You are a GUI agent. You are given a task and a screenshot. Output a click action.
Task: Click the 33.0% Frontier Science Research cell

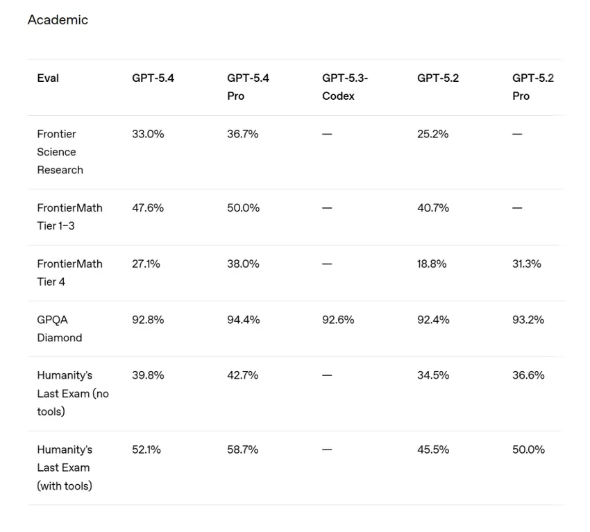(x=148, y=134)
